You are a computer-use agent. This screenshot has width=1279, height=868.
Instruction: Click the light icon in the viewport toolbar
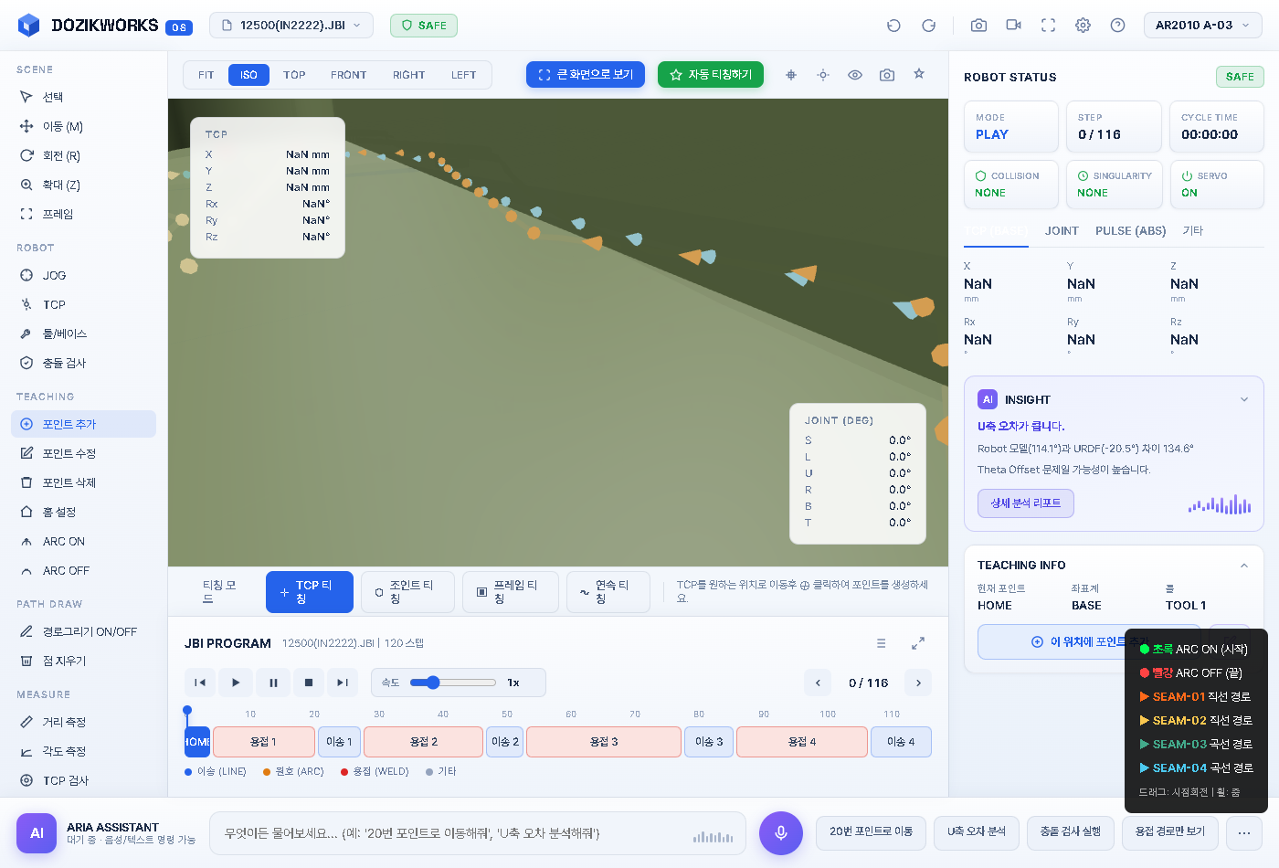coord(823,75)
